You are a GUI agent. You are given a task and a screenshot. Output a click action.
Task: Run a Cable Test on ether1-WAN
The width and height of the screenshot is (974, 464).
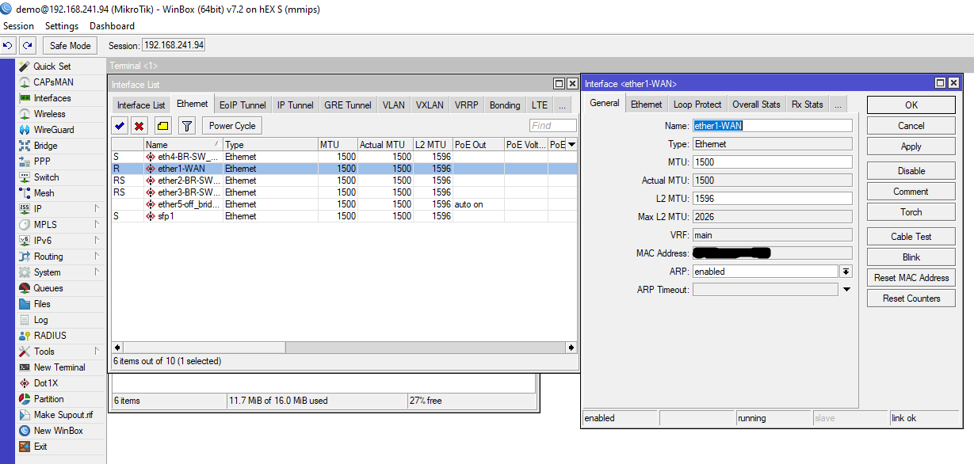tap(911, 236)
